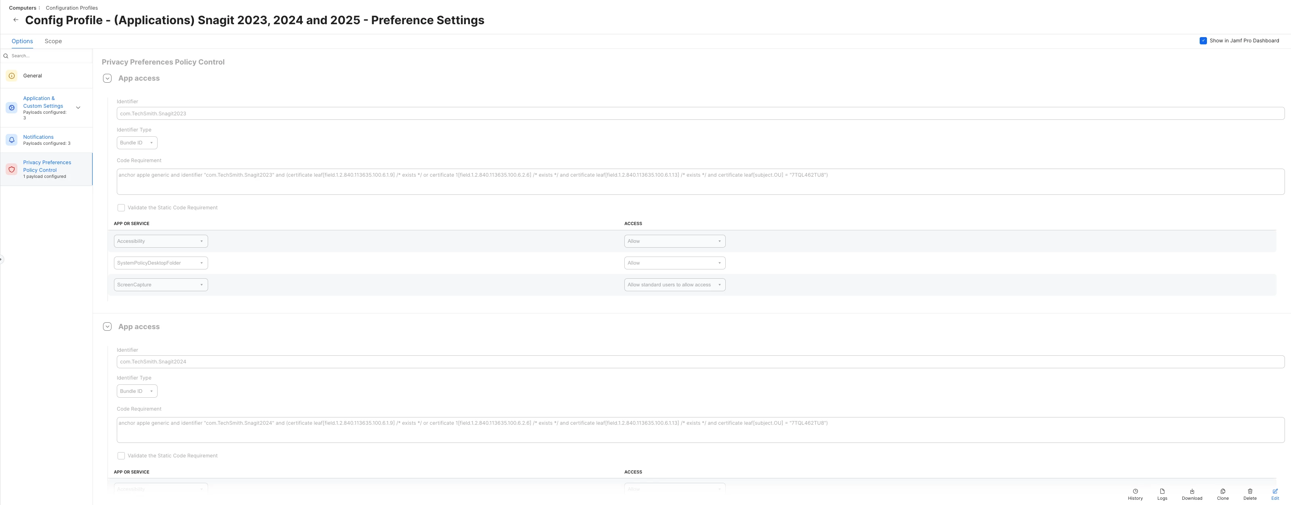Screen dimensions: 1291x505
Task: Select Notifications payload in sidebar
Action: click(x=46, y=140)
